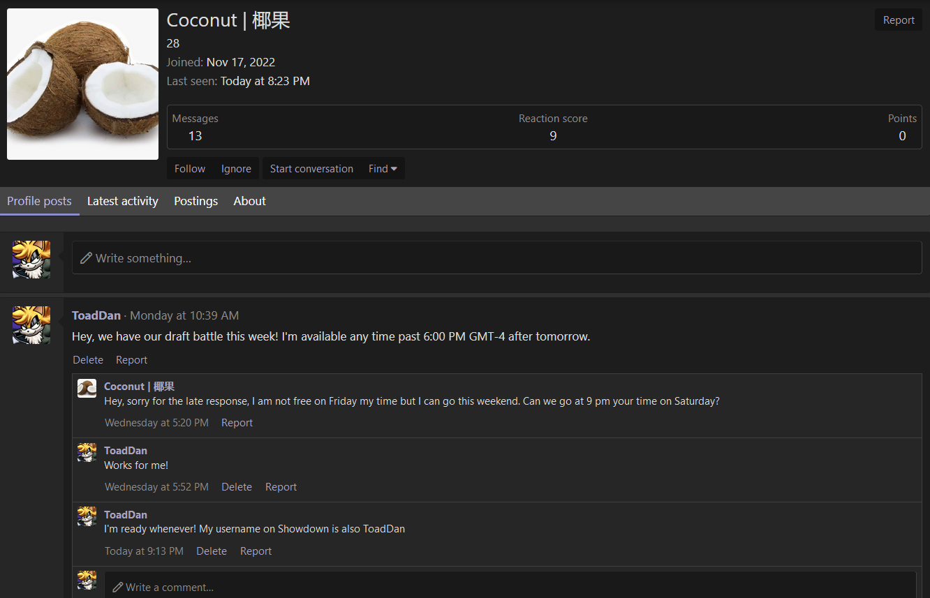This screenshot has width=930, height=598.
Task: Click ToadDan's avatar beside the comment input field
Action: 87,581
